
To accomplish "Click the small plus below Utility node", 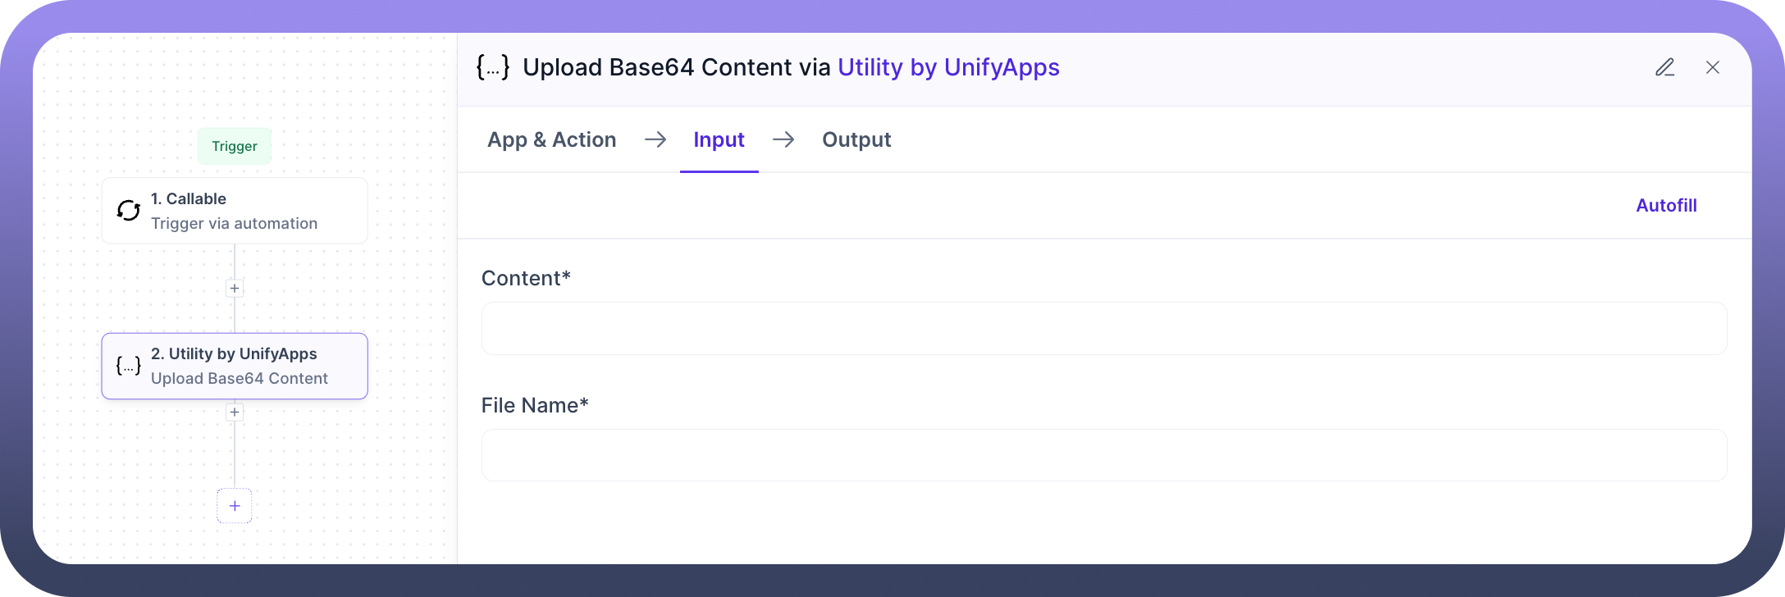I will 235,412.
